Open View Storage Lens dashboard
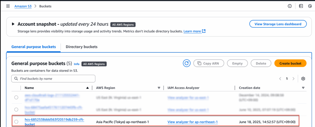Screen dimensions: 315x127 [278, 24]
